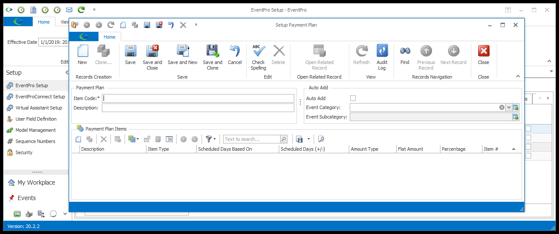The image size is (559, 234).
Task: Click the magnifier button beside the search box
Action: (284, 139)
